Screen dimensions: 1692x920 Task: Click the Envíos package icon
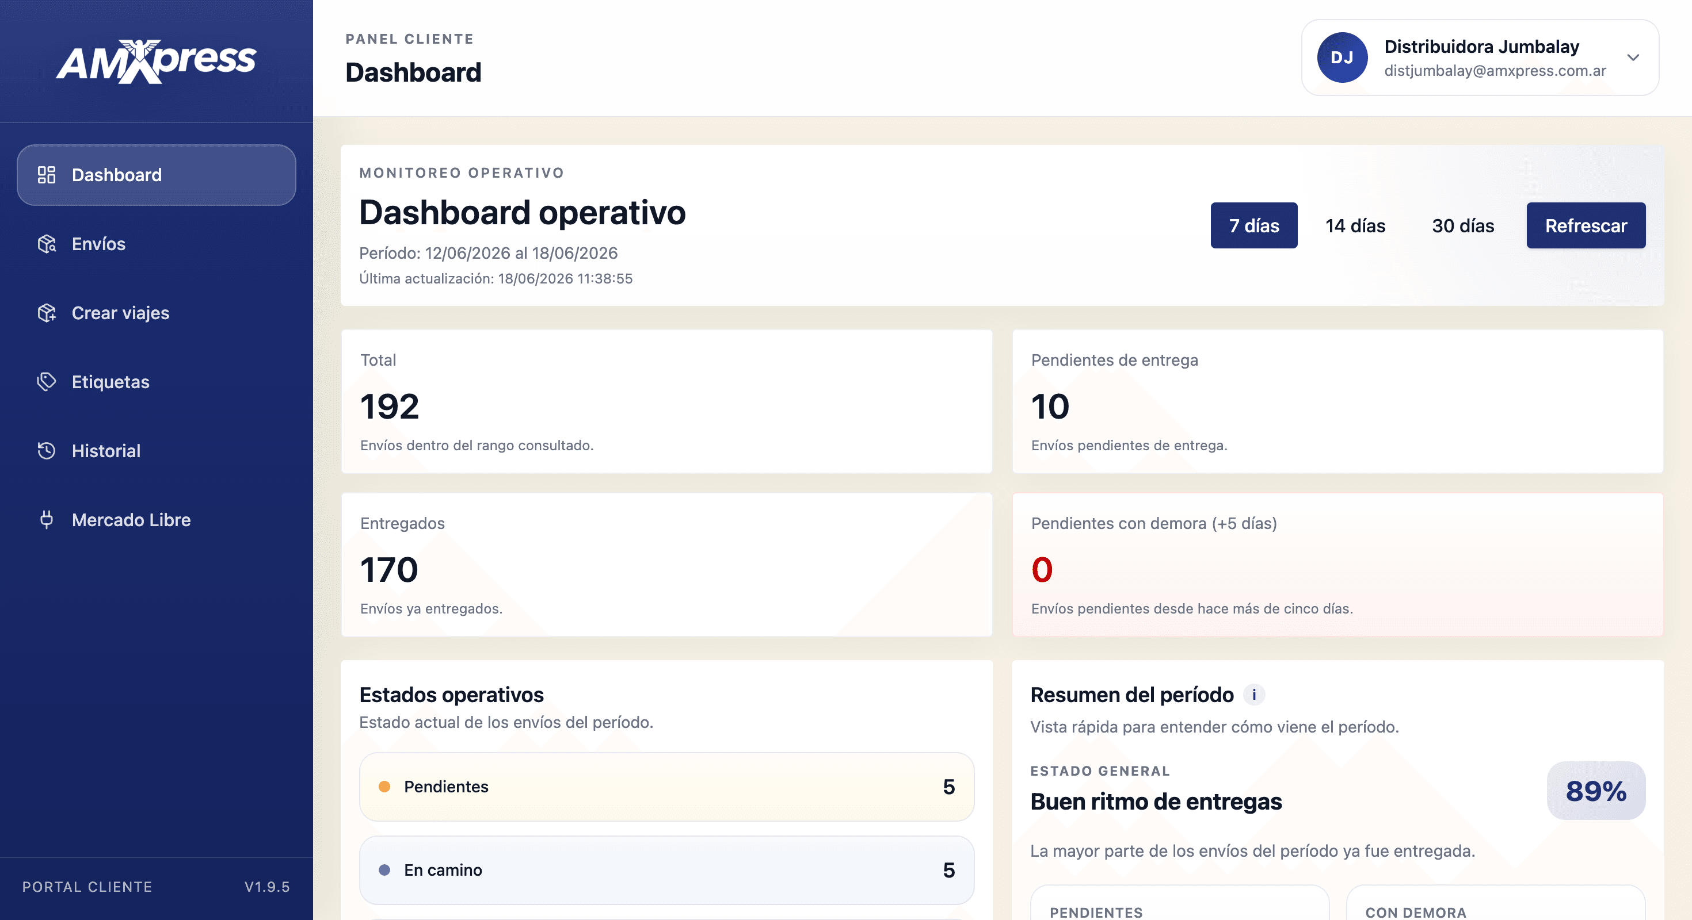[x=47, y=243]
